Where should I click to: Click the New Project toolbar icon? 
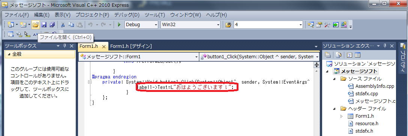pyautogui.click(x=10, y=25)
